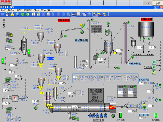Viewport: 163px width, 122px height.
Task: Toggle the green 熟料输送 link icon
Action: 120,115
